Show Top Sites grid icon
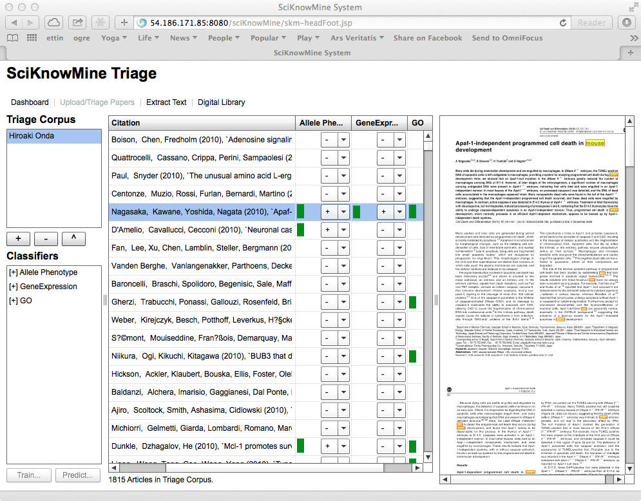 [32, 38]
